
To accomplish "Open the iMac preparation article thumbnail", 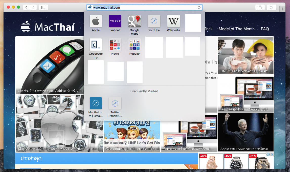I will coord(246,94).
